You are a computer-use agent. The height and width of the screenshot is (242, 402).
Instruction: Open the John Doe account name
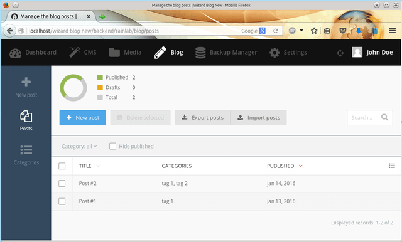(379, 53)
